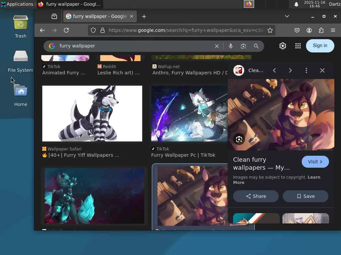Click the Google logo in search bar
341x255 pixels.
pos(52,46)
